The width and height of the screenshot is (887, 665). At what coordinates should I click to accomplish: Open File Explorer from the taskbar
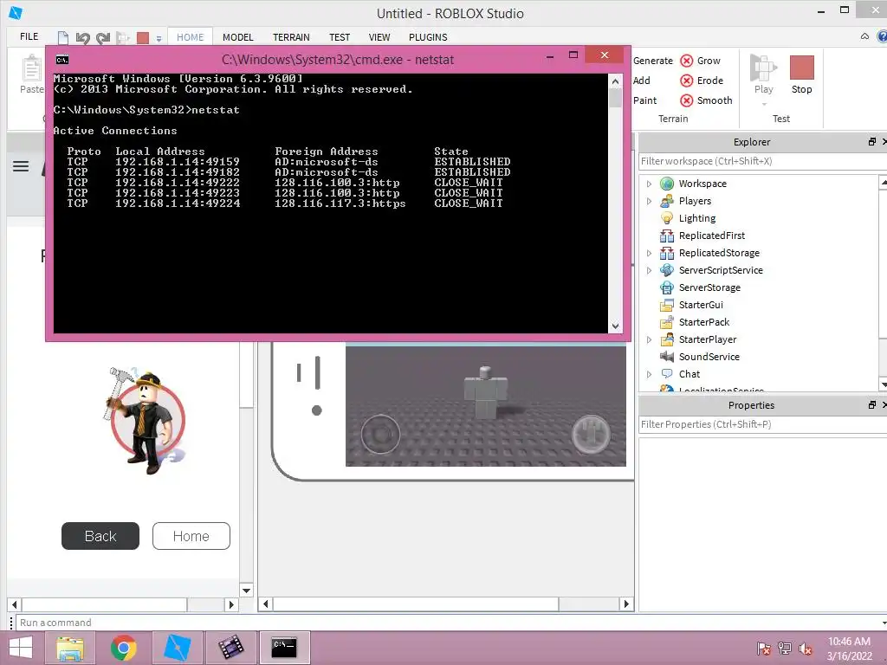tap(69, 648)
